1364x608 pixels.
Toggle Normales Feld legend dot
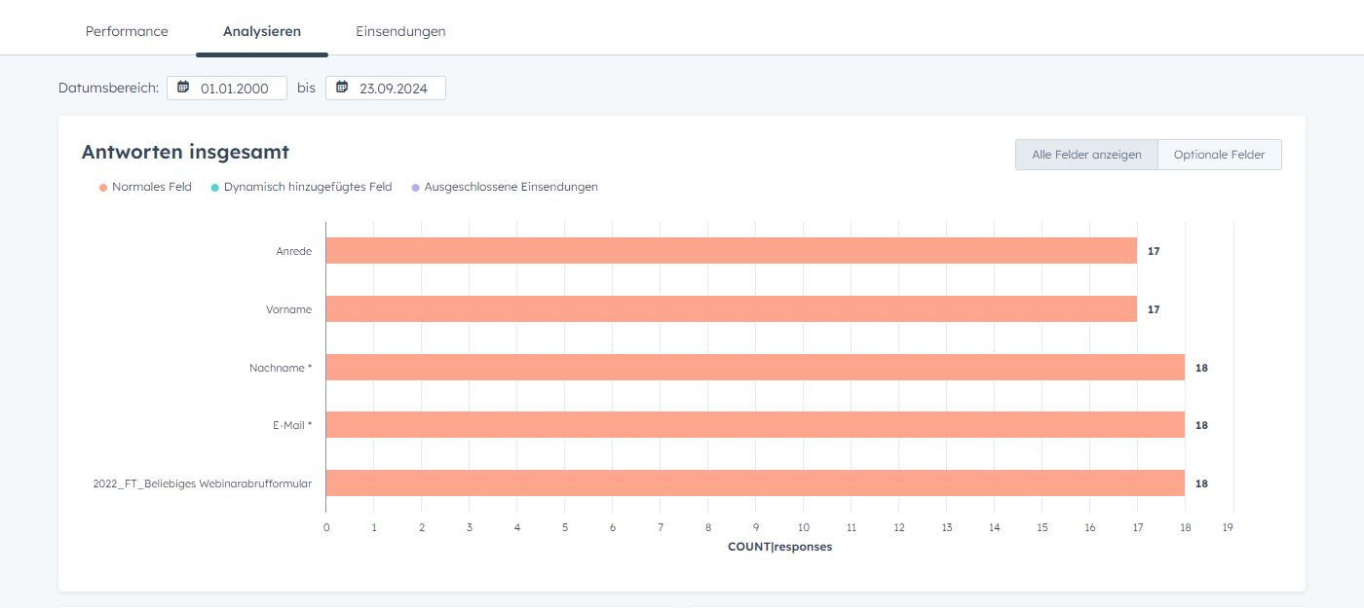[103, 188]
